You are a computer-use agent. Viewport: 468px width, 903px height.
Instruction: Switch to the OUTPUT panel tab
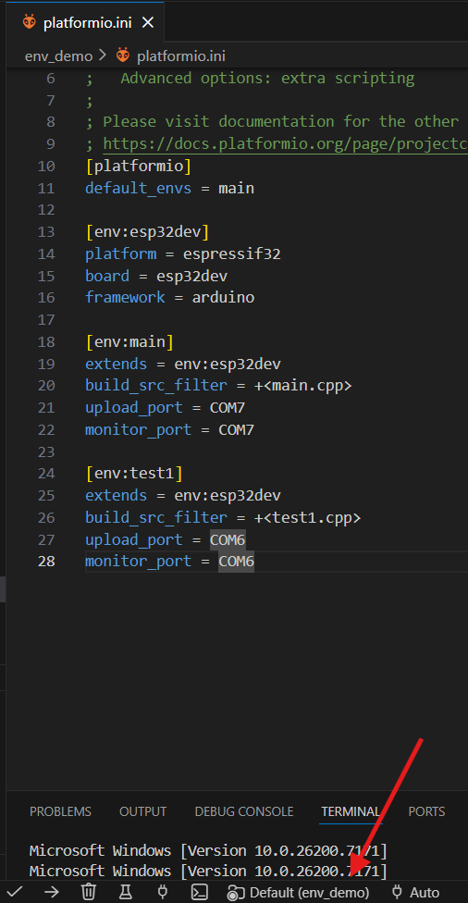142,811
